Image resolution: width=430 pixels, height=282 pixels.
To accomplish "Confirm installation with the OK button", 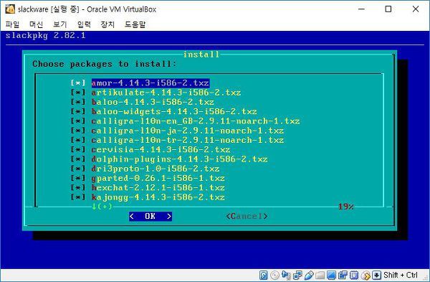I will [150, 217].
